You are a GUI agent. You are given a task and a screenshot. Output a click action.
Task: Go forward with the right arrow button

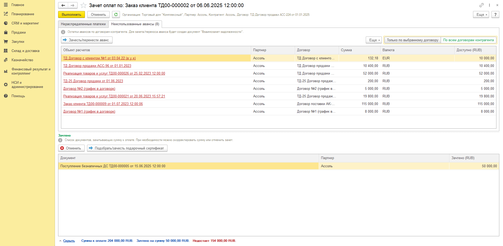click(x=73, y=6)
